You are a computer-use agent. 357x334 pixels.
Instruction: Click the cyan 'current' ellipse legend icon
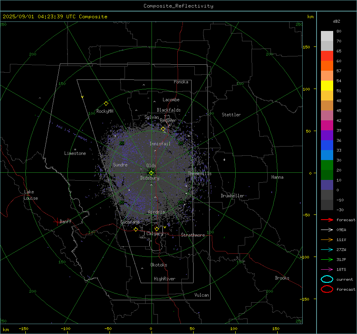[x=327, y=279]
